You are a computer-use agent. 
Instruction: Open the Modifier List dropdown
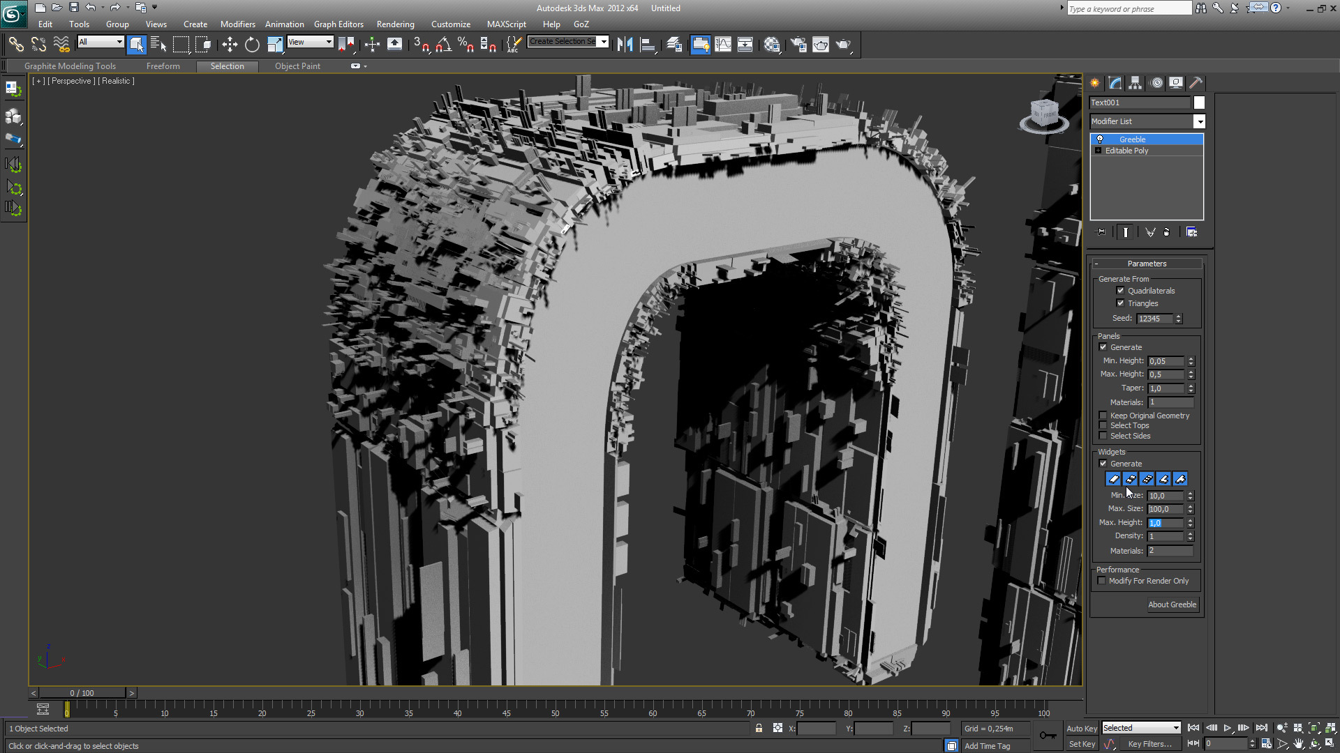tap(1199, 121)
